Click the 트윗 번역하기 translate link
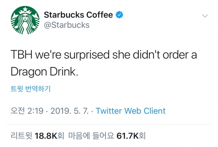Image resolution: width=218 pixels, height=147 pixels. pyautogui.click(x=31, y=89)
